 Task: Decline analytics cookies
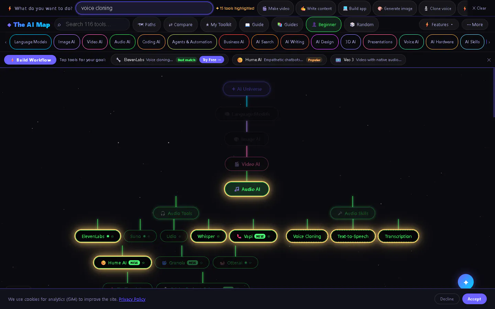click(x=447, y=299)
